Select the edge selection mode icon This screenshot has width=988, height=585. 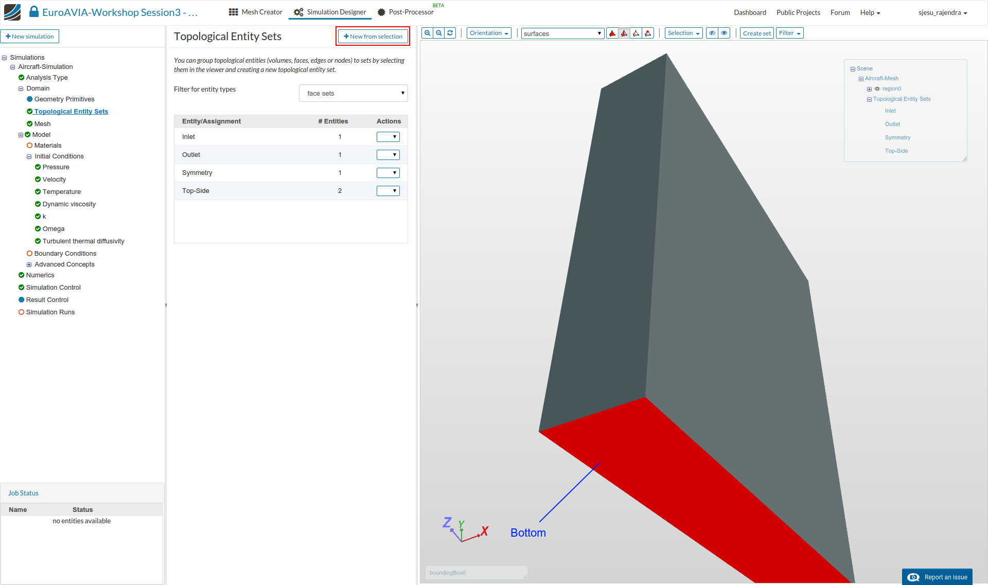click(636, 33)
